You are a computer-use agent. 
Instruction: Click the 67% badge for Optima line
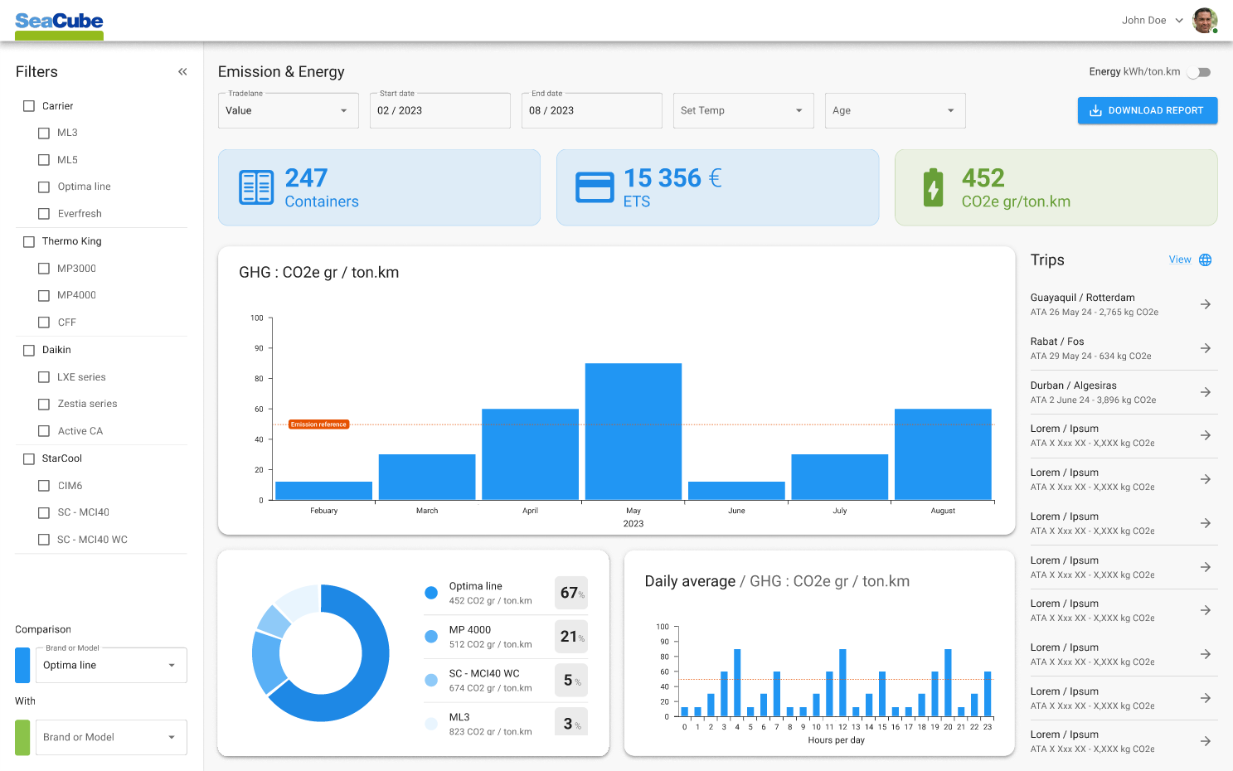571,593
